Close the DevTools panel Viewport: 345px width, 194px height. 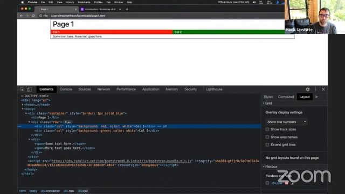tap(323, 89)
